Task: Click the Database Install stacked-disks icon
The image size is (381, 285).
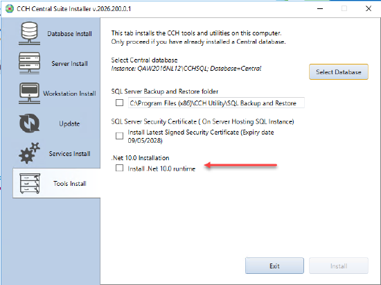Action: coord(29,33)
